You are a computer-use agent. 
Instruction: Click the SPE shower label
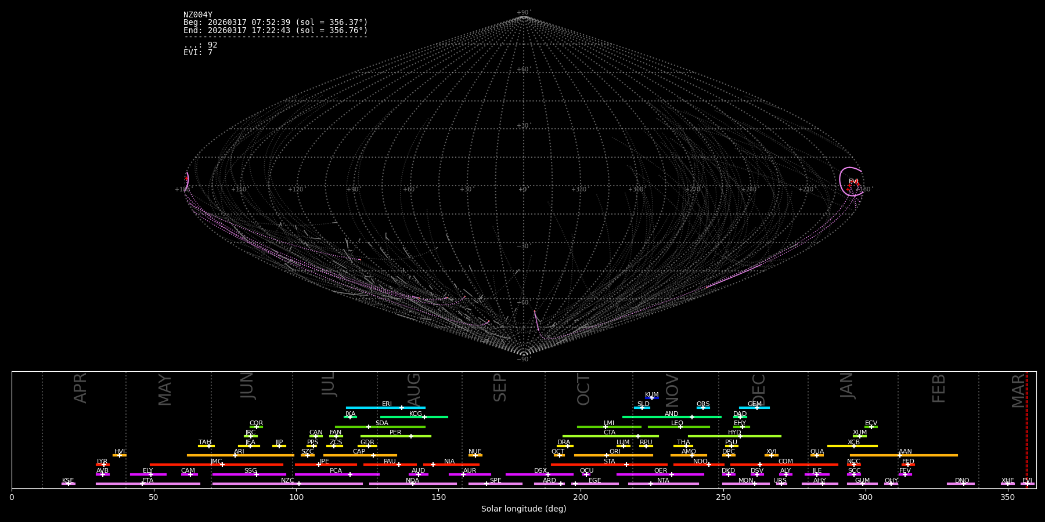tap(495, 481)
